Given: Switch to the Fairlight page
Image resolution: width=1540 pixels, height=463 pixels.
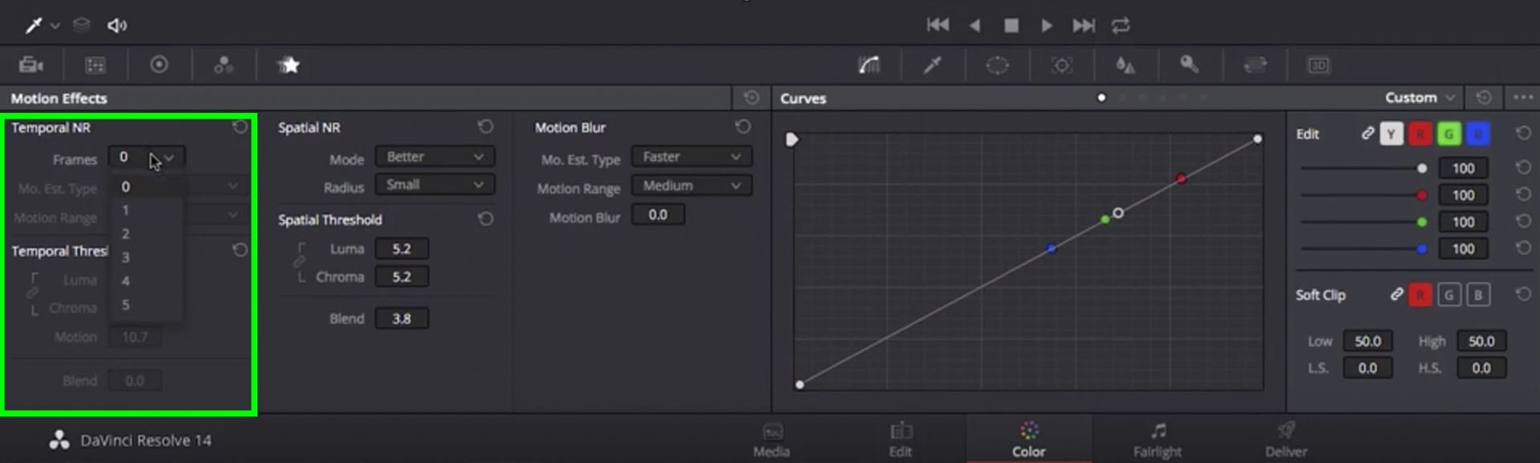Looking at the screenshot, I should (x=1157, y=440).
